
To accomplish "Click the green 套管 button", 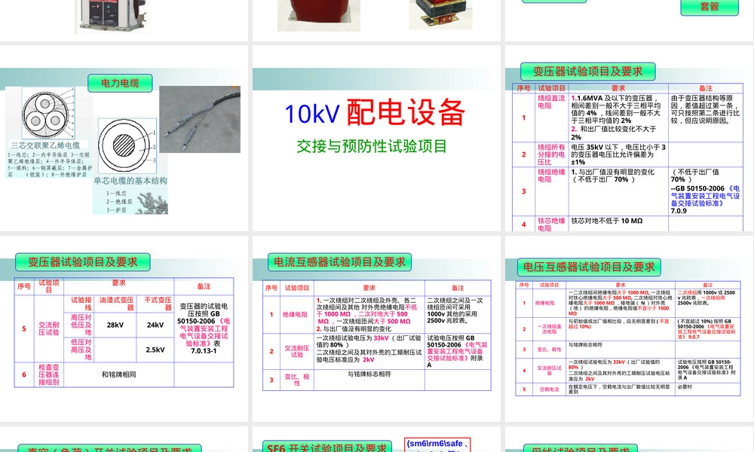I will [x=710, y=7].
